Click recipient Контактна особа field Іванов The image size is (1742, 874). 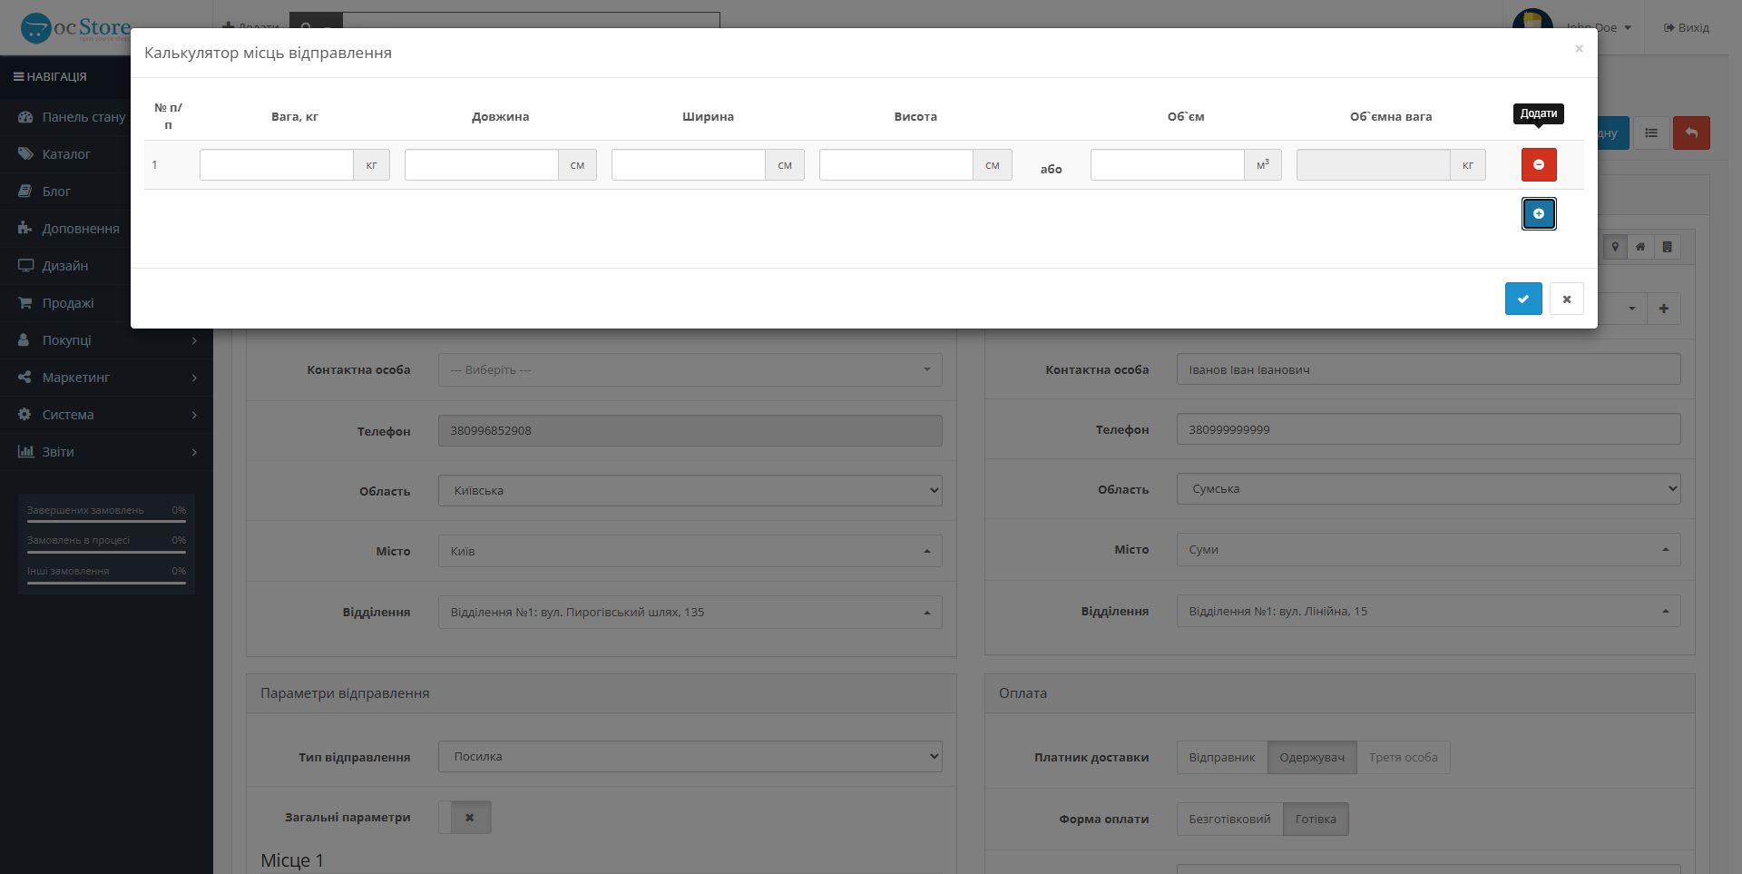point(1429,369)
